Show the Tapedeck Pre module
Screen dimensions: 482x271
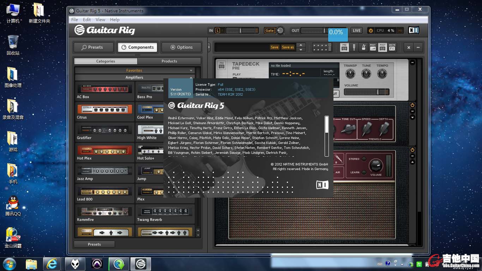(344, 47)
